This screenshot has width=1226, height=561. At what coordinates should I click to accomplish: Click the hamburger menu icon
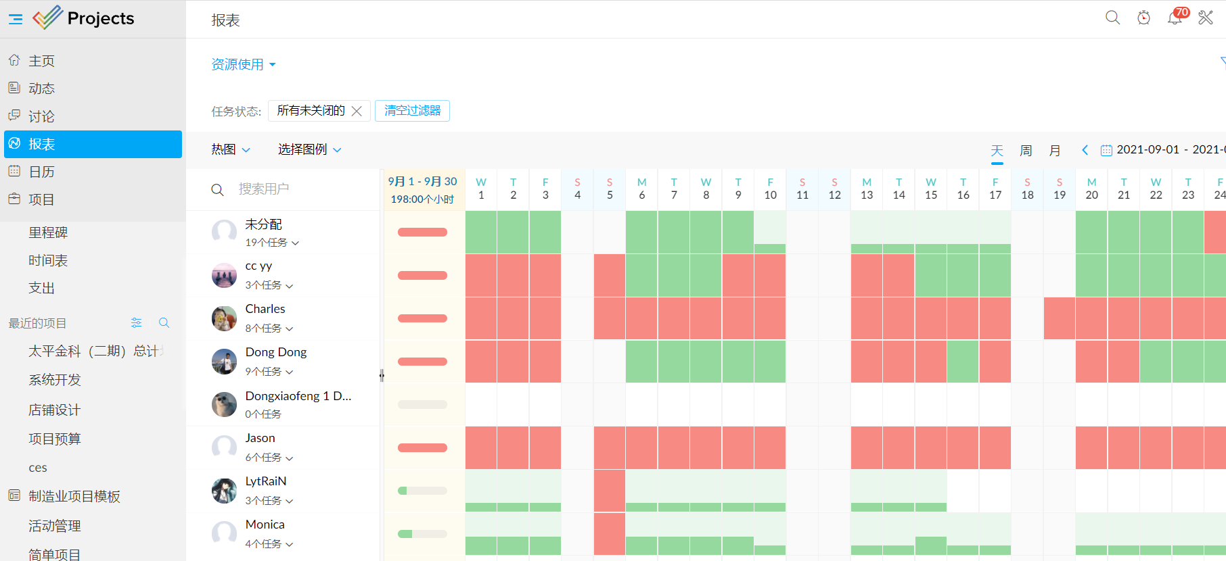tap(16, 19)
